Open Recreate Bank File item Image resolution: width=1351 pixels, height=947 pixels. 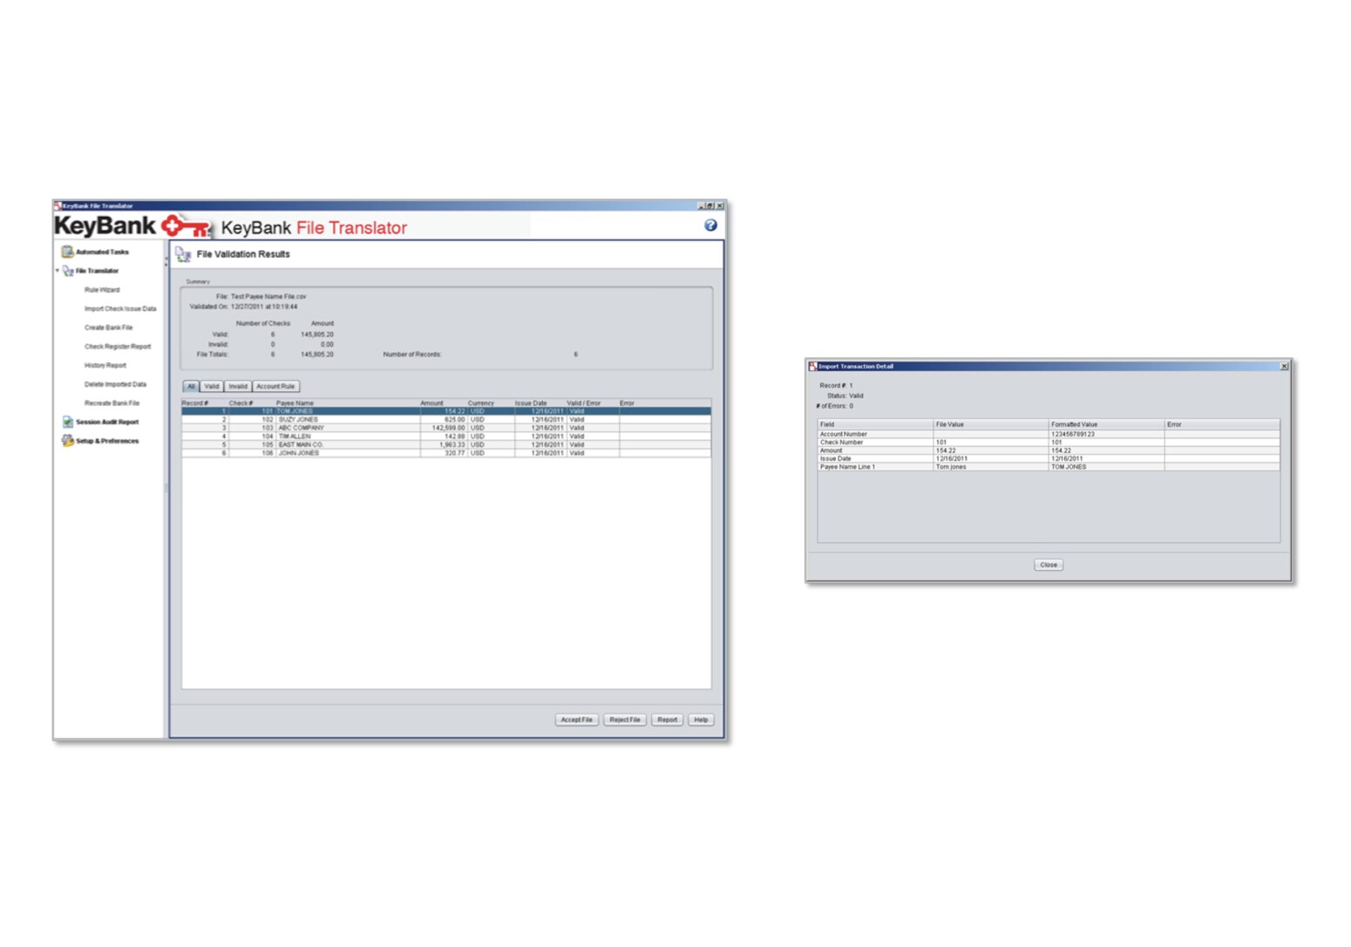tap(112, 403)
